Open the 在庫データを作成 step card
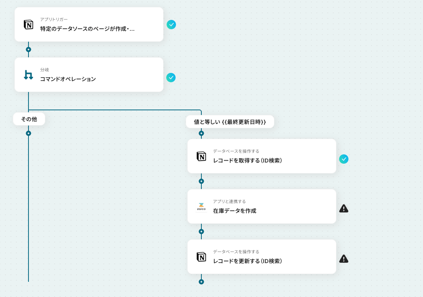The width and height of the screenshot is (423, 297). click(262, 207)
